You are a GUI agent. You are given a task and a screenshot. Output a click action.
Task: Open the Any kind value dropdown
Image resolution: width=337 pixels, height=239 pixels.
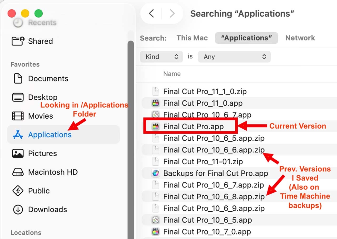pyautogui.click(x=234, y=57)
